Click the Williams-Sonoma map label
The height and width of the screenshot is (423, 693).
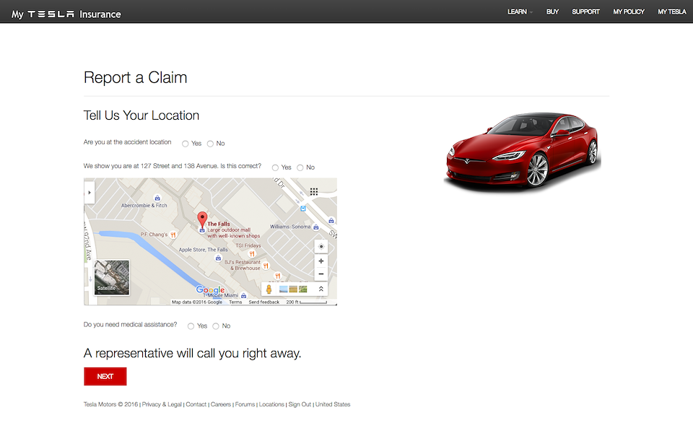pyautogui.click(x=290, y=227)
